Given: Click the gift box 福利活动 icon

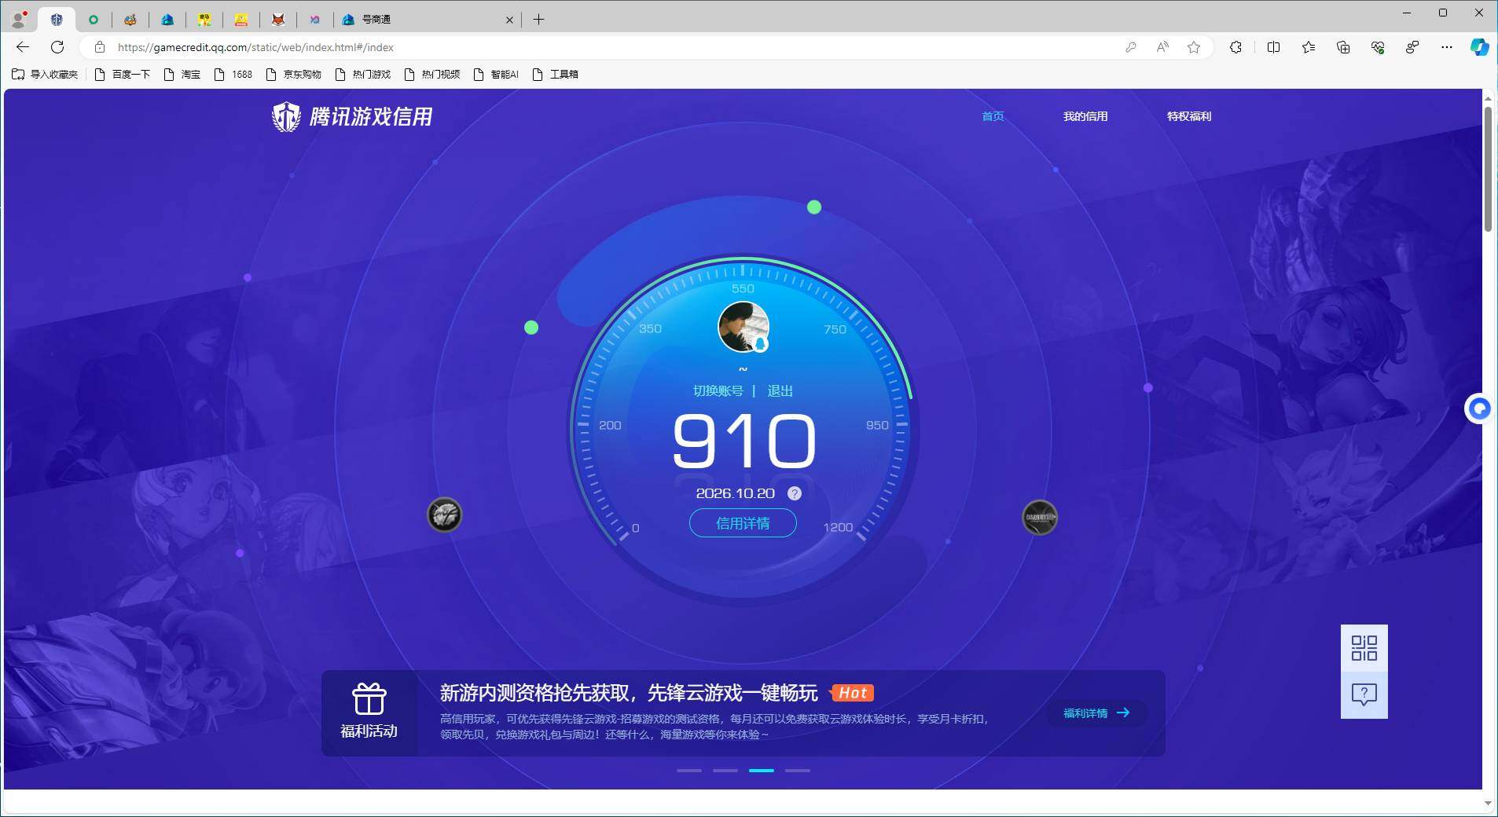Looking at the screenshot, I should tap(369, 699).
